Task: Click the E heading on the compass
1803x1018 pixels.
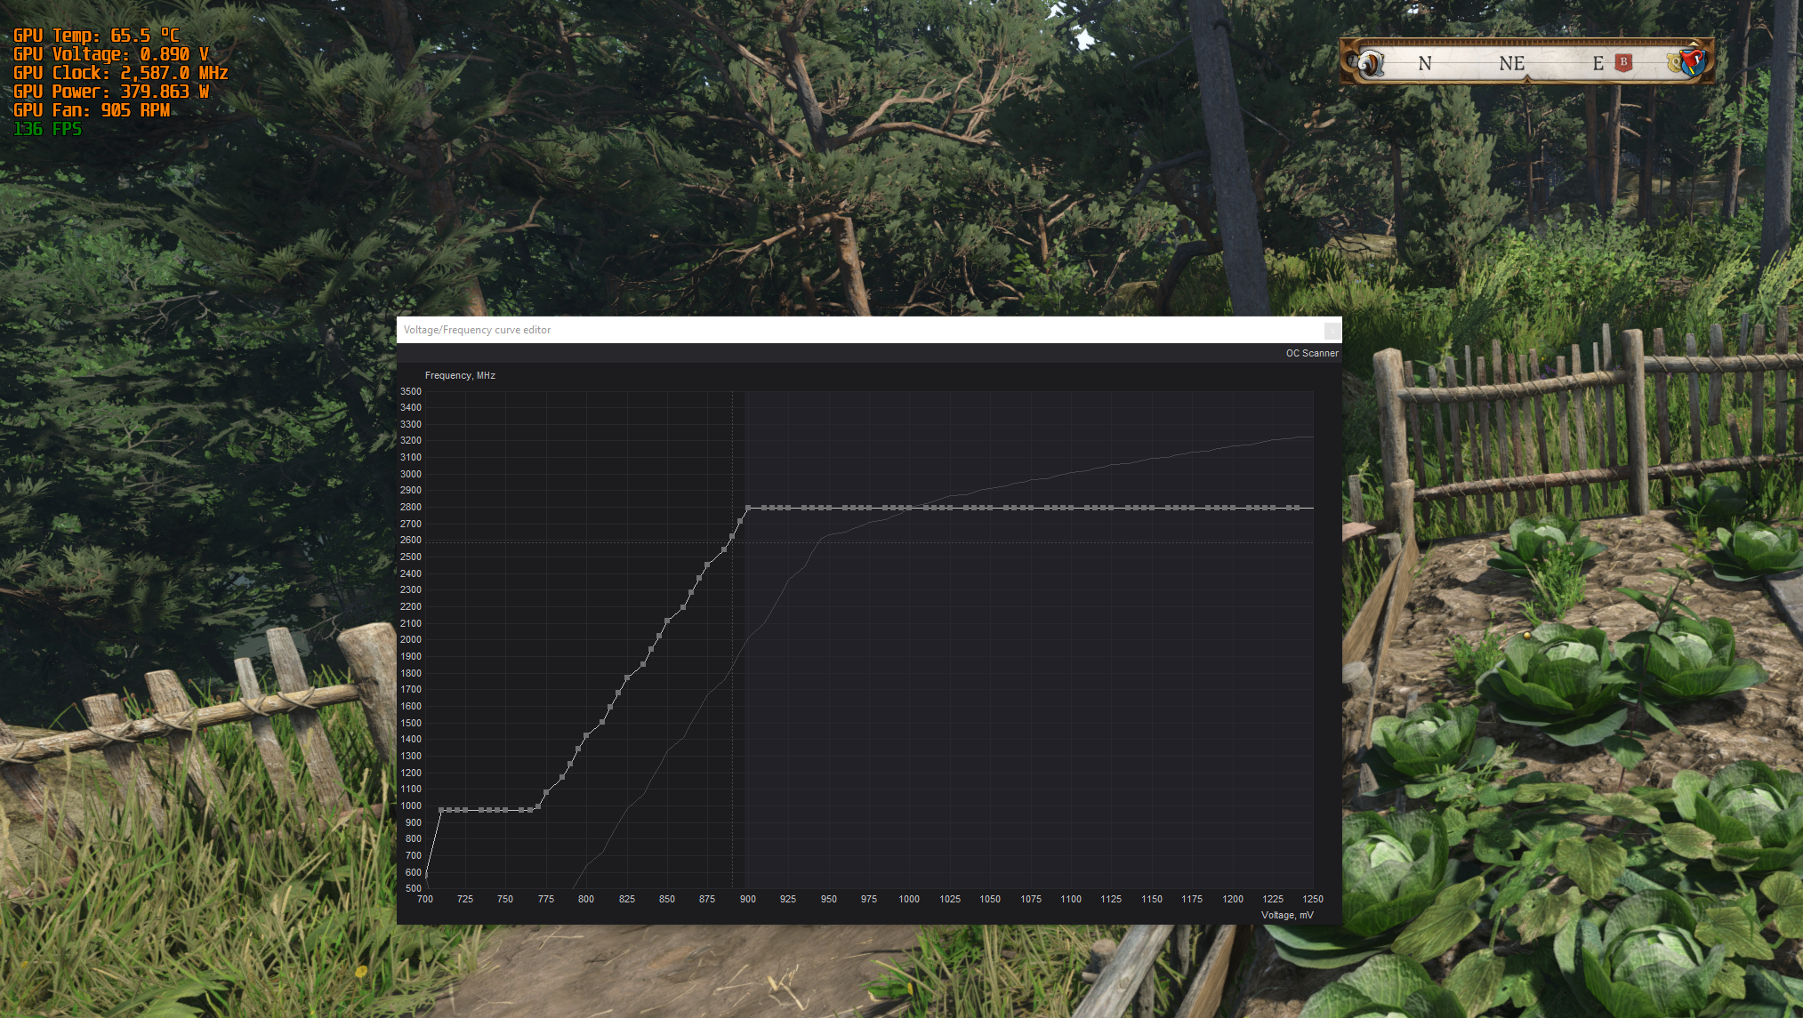Action: pos(1598,64)
